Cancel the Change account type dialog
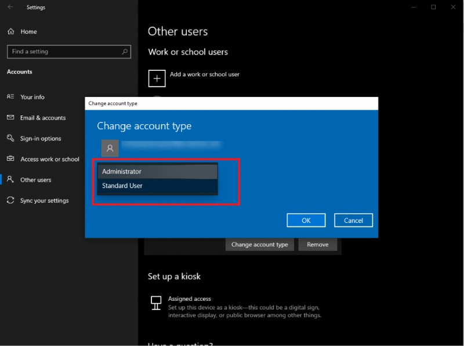This screenshot has height=346, width=464. tap(353, 220)
